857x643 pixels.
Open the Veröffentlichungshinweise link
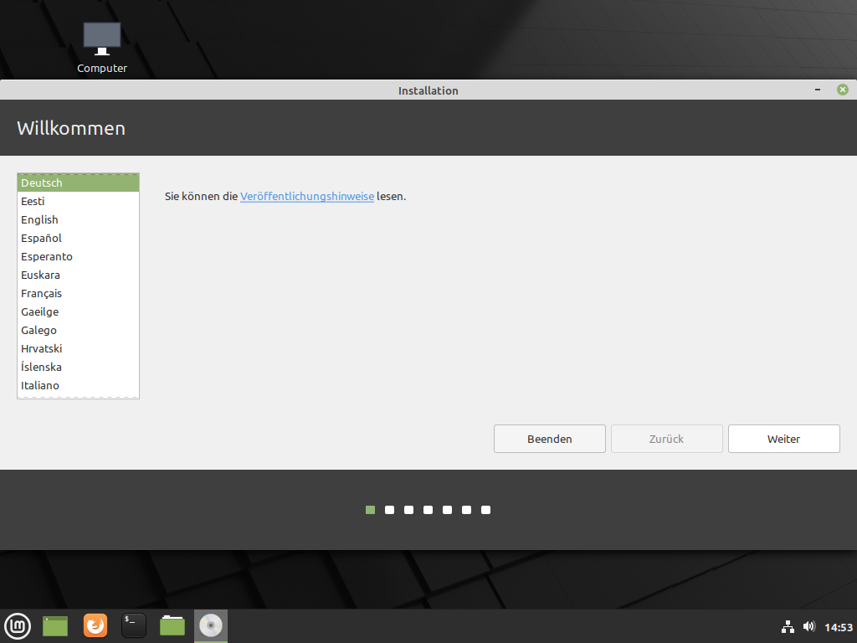click(306, 197)
